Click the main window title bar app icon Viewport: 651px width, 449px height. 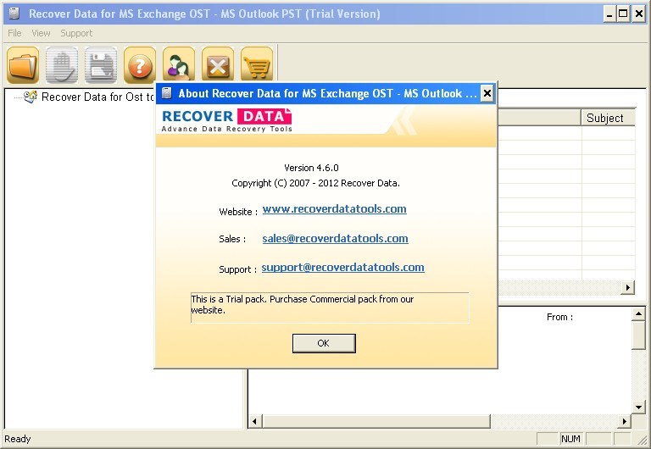(14, 14)
